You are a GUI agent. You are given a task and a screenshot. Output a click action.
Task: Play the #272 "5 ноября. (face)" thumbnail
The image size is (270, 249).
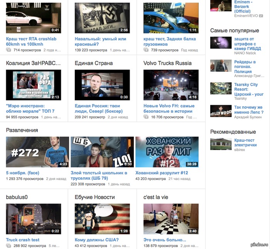point(37,151)
